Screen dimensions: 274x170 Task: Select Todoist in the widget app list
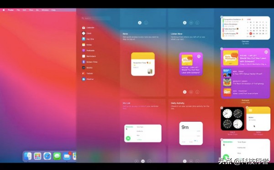click(88, 73)
